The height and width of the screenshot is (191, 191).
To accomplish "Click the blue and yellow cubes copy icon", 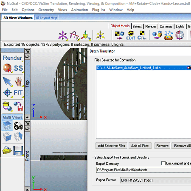I will pyautogui.click(x=157, y=35).
